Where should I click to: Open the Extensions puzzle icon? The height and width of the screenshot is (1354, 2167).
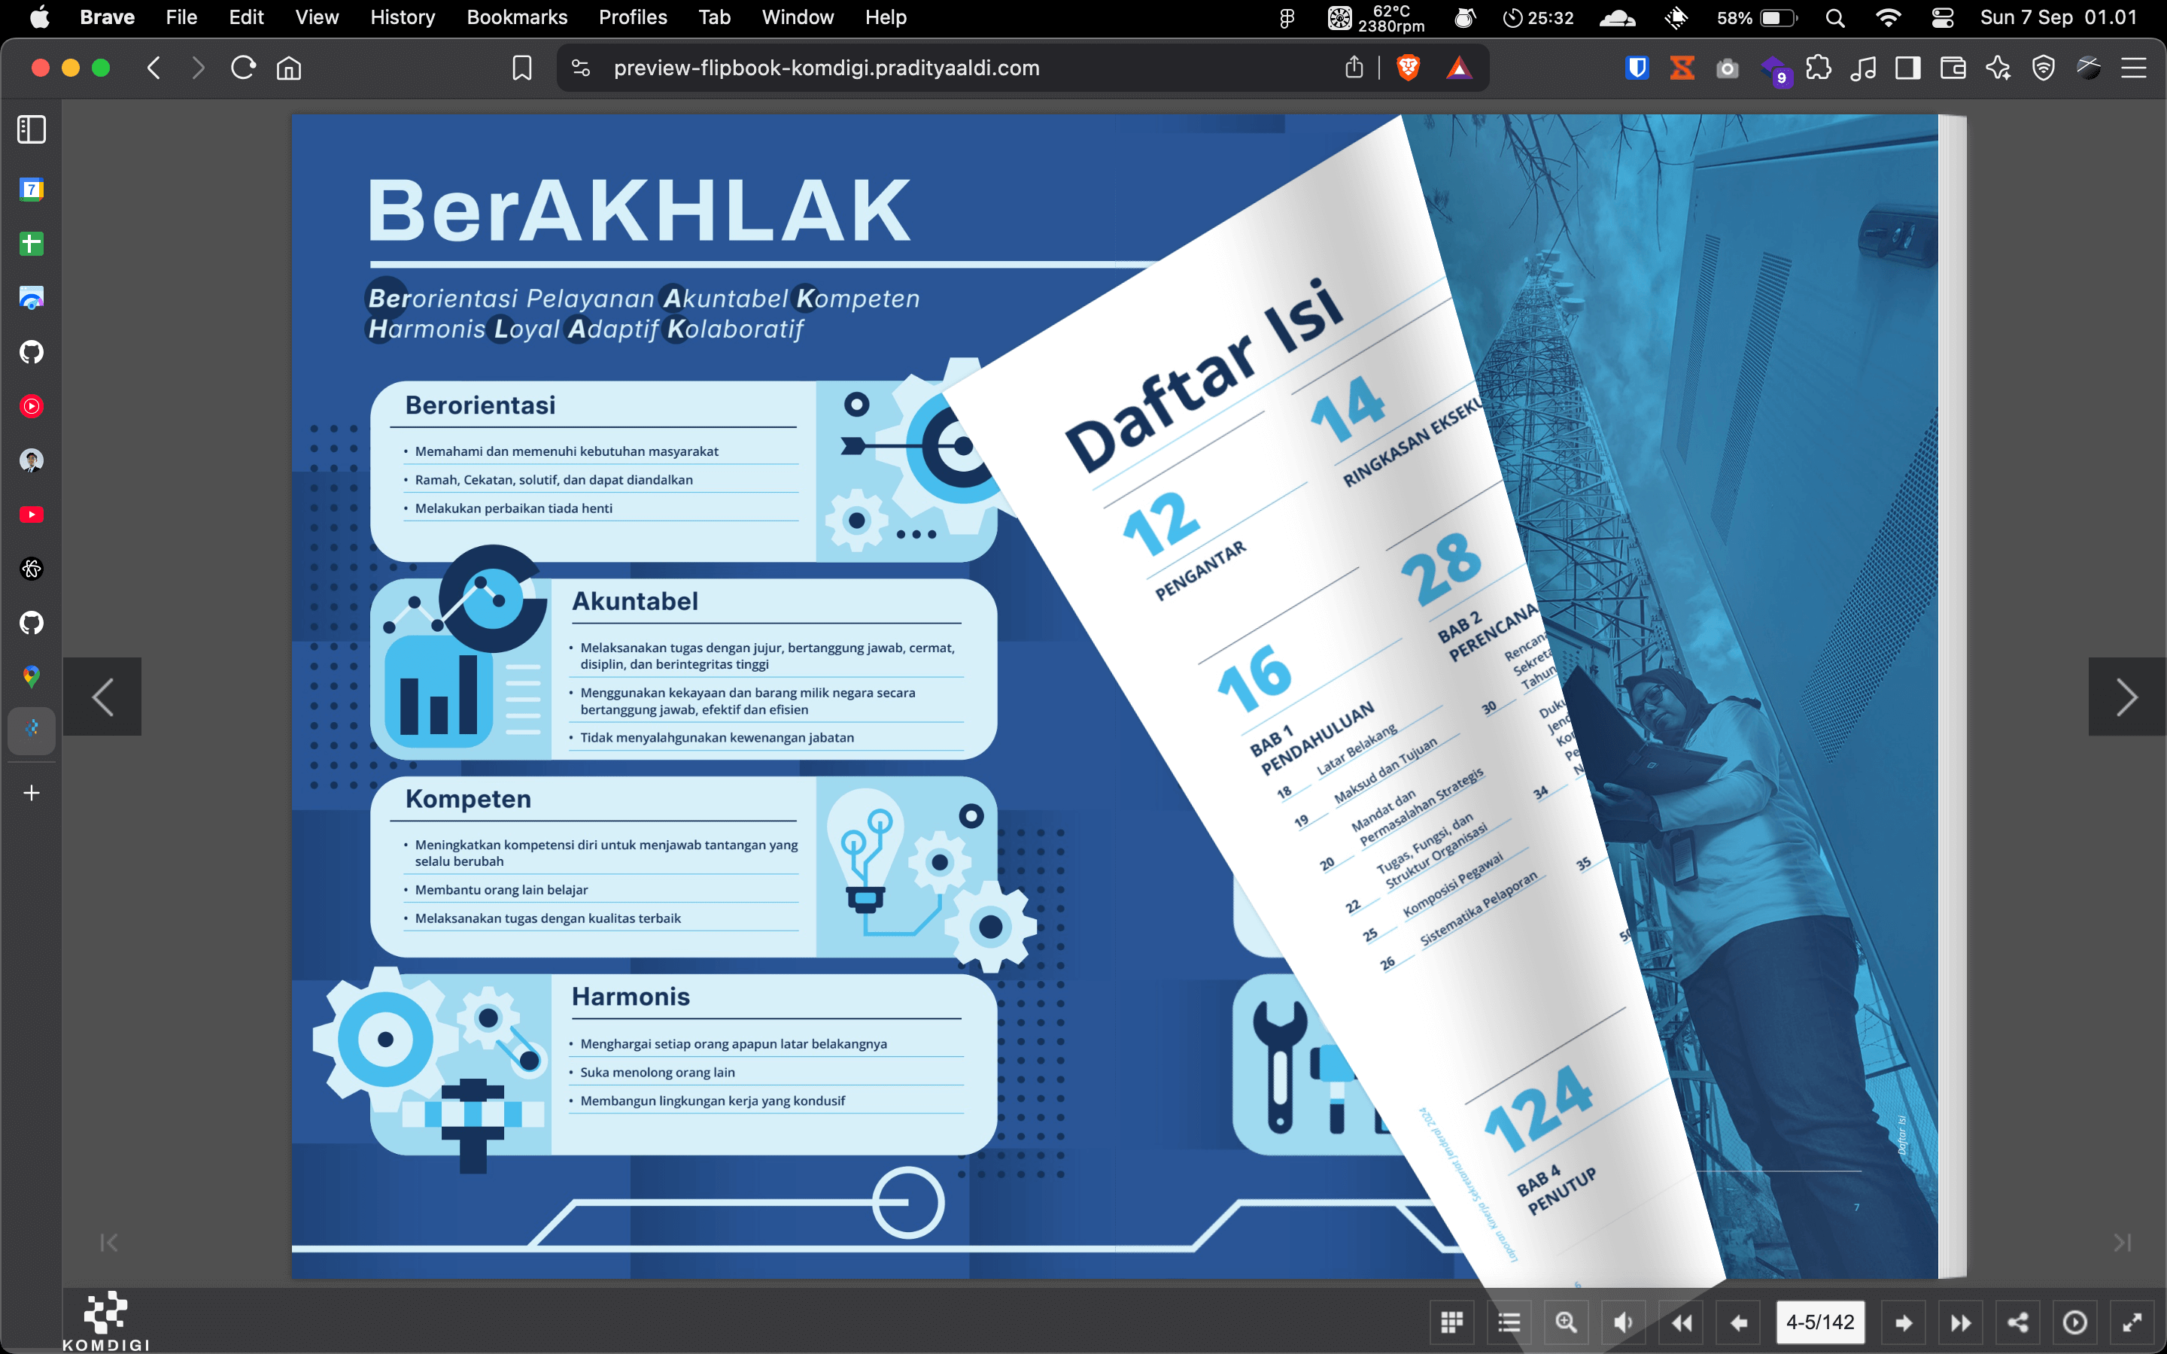click(x=1818, y=68)
